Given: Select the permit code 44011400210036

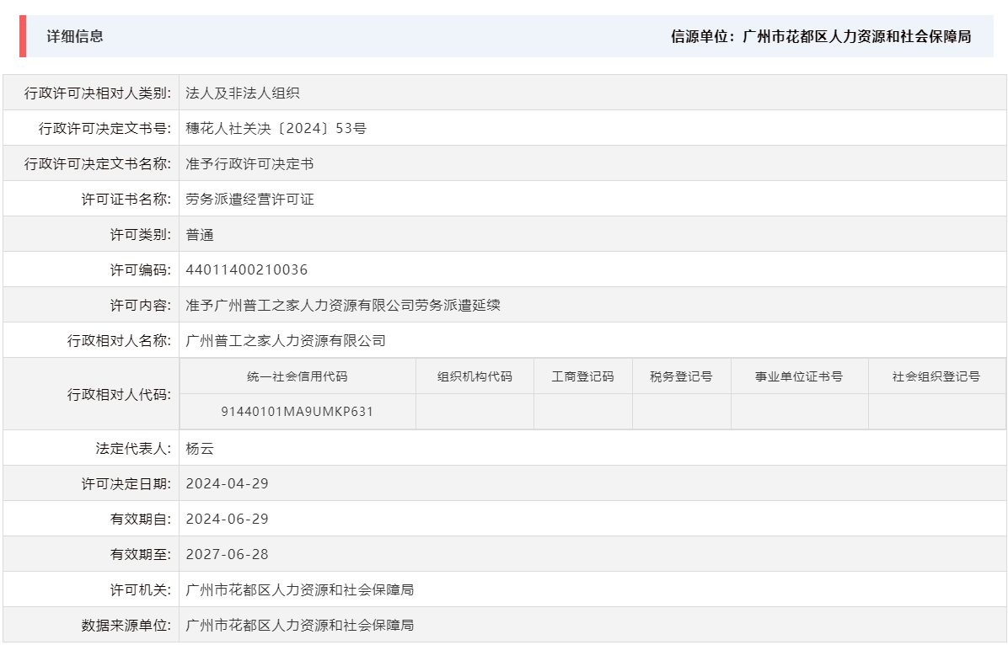Looking at the screenshot, I should click(x=247, y=269).
